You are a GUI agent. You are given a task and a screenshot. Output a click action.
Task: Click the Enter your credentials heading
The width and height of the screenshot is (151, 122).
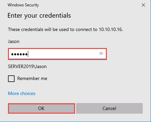pos(39,15)
